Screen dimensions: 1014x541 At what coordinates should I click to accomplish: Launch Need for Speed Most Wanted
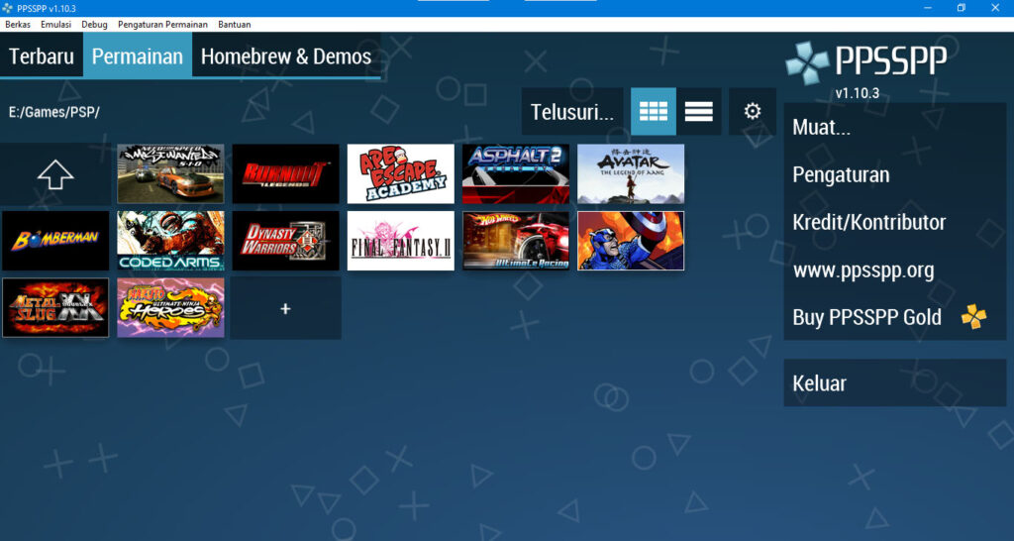coord(170,174)
